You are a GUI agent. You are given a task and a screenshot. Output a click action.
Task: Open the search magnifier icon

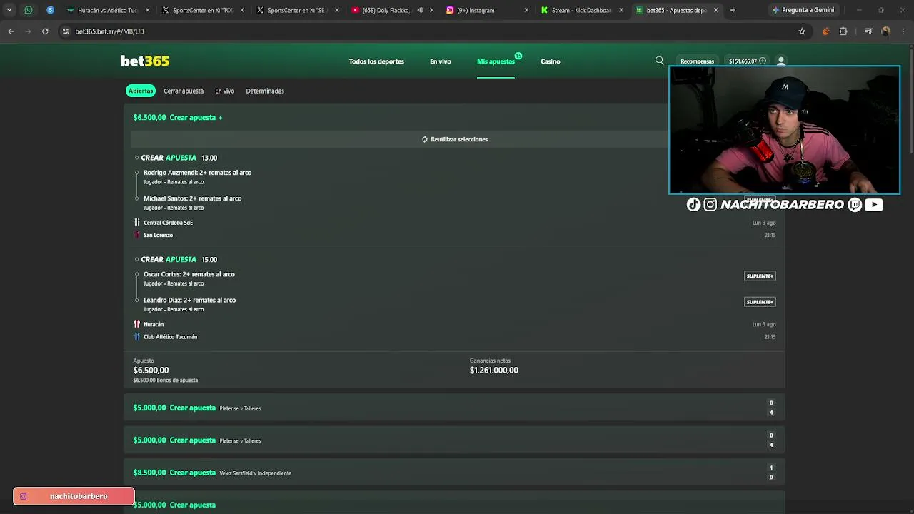(x=660, y=61)
